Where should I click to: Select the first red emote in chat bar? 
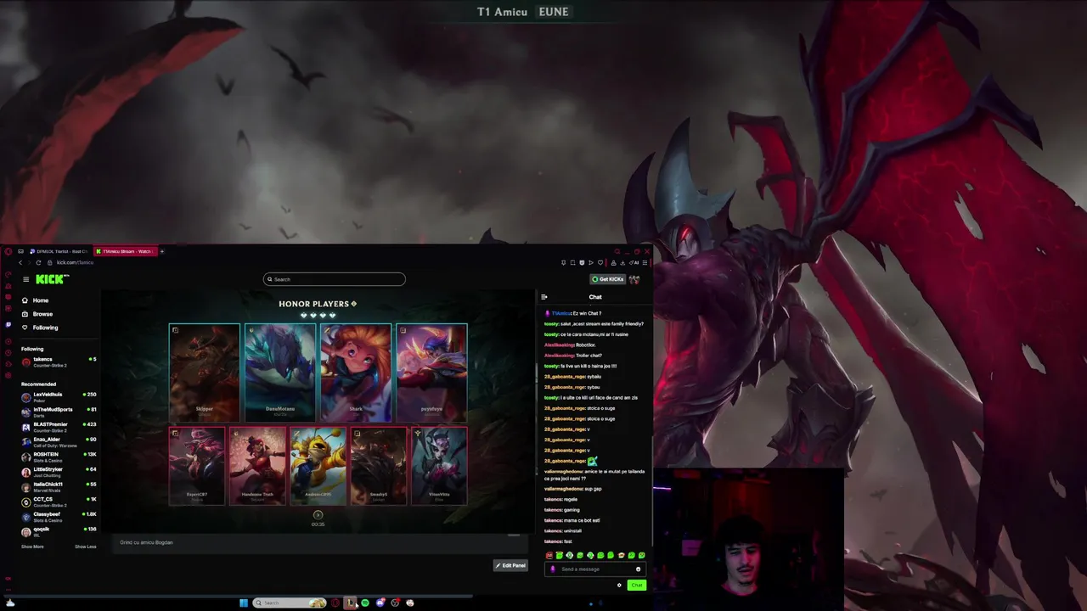pyautogui.click(x=549, y=555)
